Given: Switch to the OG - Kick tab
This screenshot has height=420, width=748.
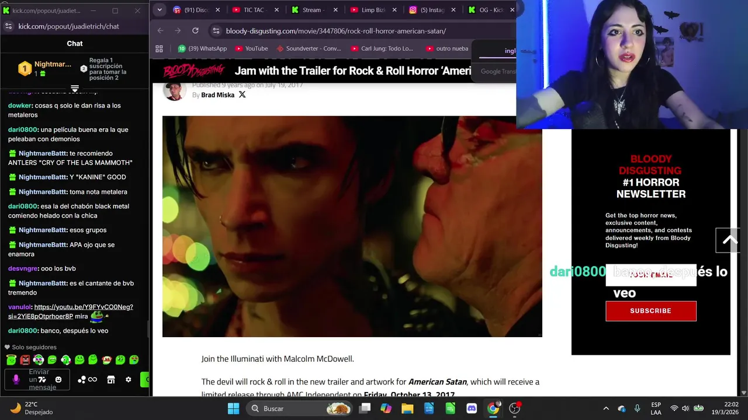Looking at the screenshot, I should [x=491, y=10].
